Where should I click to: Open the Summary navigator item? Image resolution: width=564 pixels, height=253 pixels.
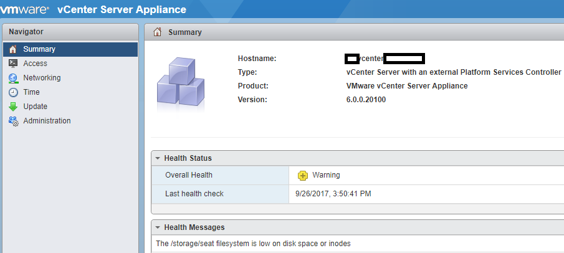[70, 49]
